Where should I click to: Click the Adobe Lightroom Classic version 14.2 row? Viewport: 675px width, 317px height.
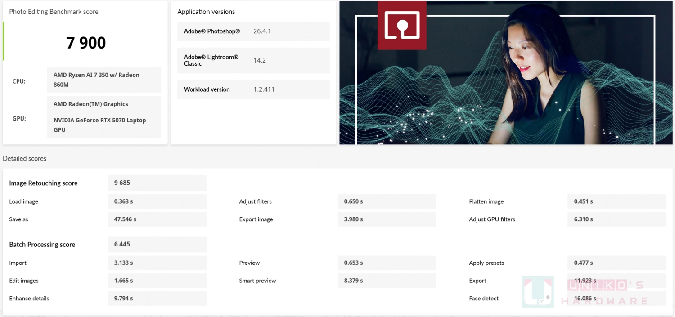pos(253,60)
